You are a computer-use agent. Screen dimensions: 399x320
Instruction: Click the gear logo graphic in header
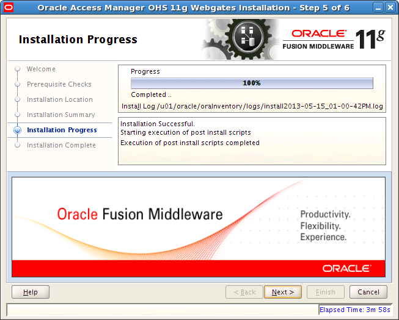241,40
